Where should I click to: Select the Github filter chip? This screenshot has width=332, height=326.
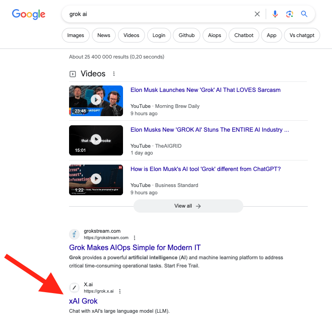coord(187,35)
